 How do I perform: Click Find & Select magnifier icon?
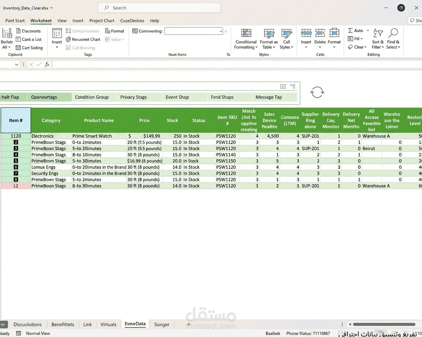click(x=393, y=33)
